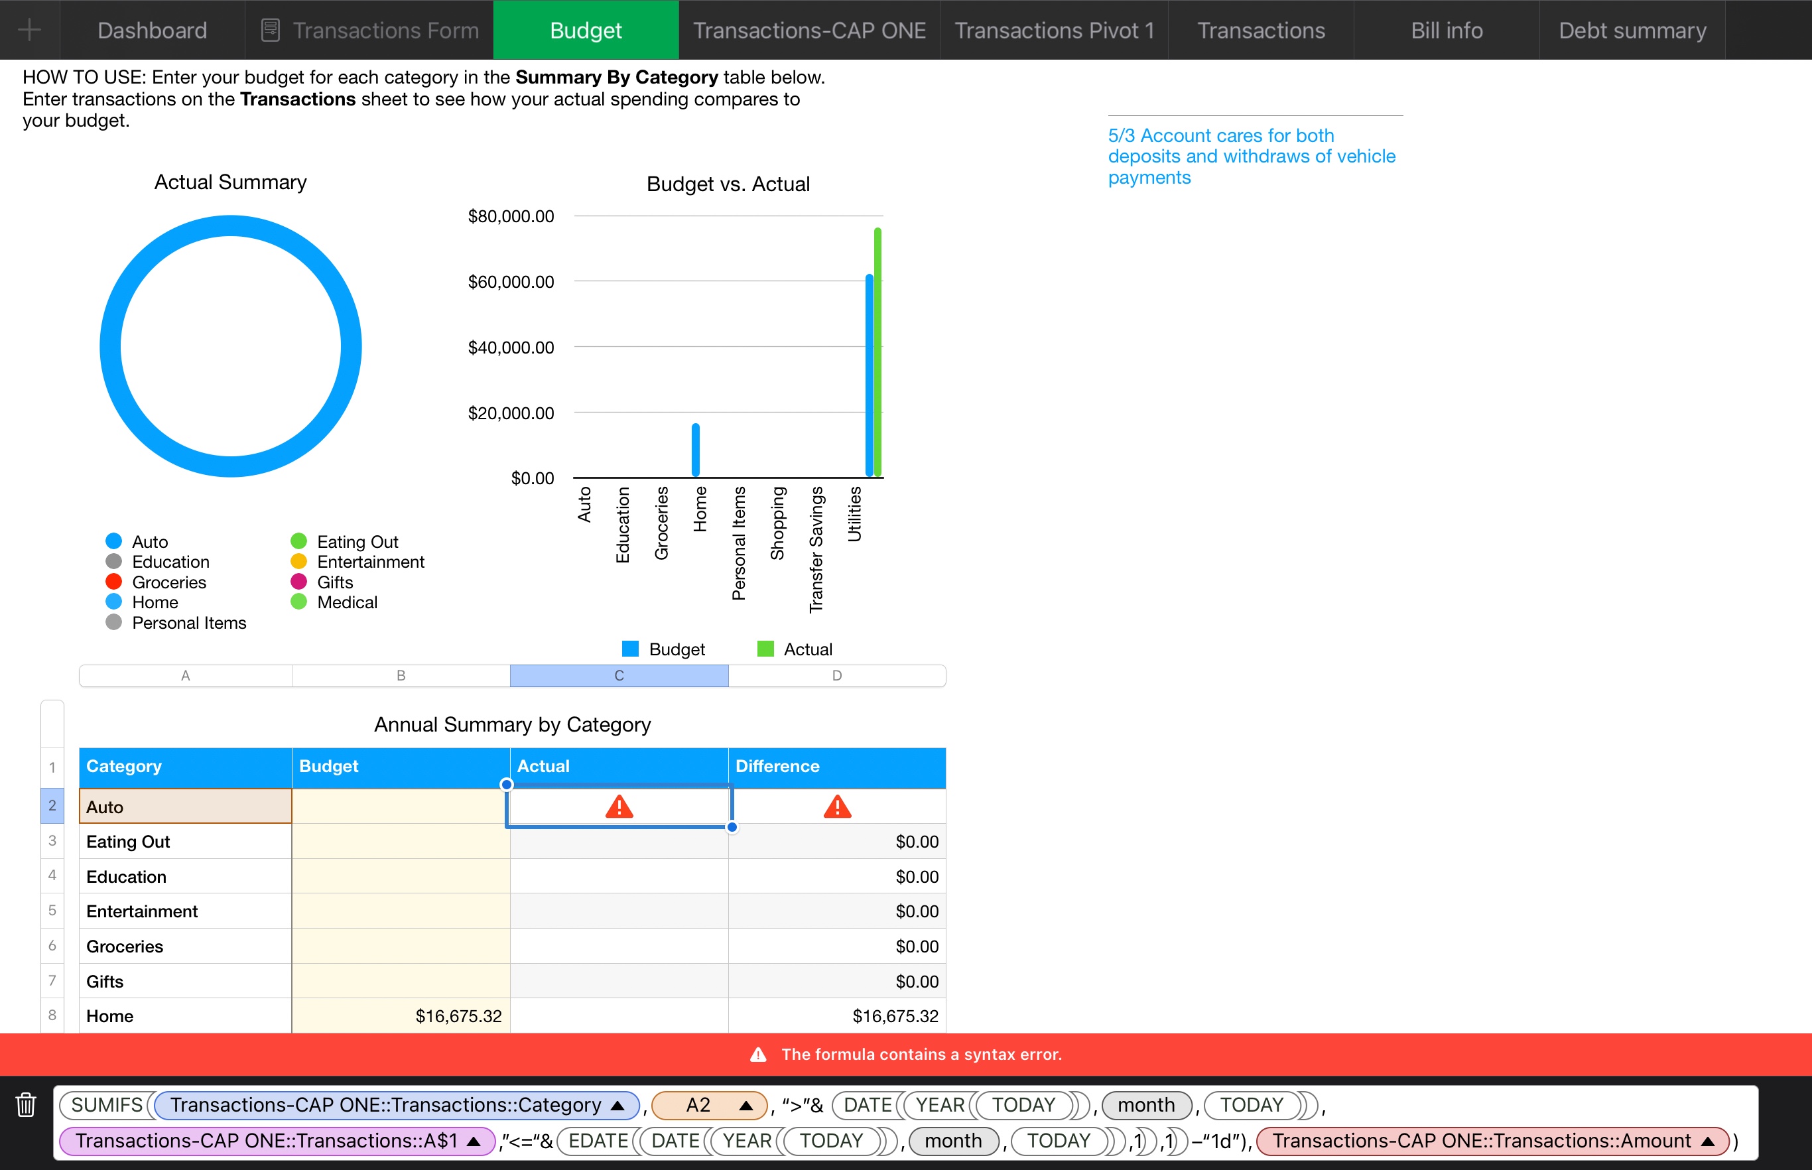Click the Budget legend square in chart
This screenshot has width=1812, height=1170.
click(630, 649)
